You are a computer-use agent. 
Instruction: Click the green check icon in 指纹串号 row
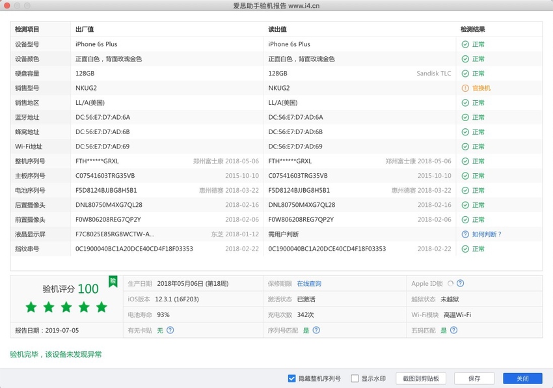click(465, 249)
